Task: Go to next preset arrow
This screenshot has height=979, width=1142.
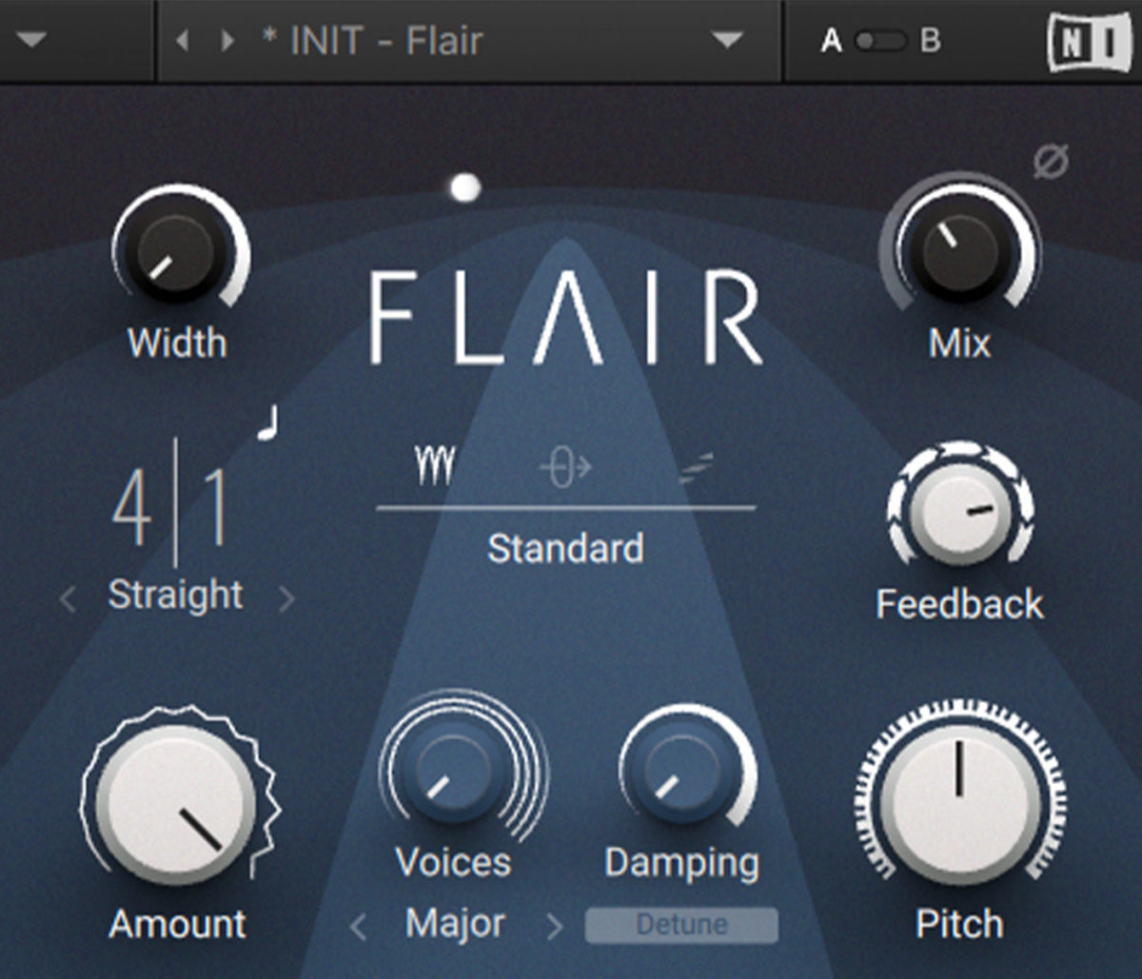Action: click(x=227, y=42)
